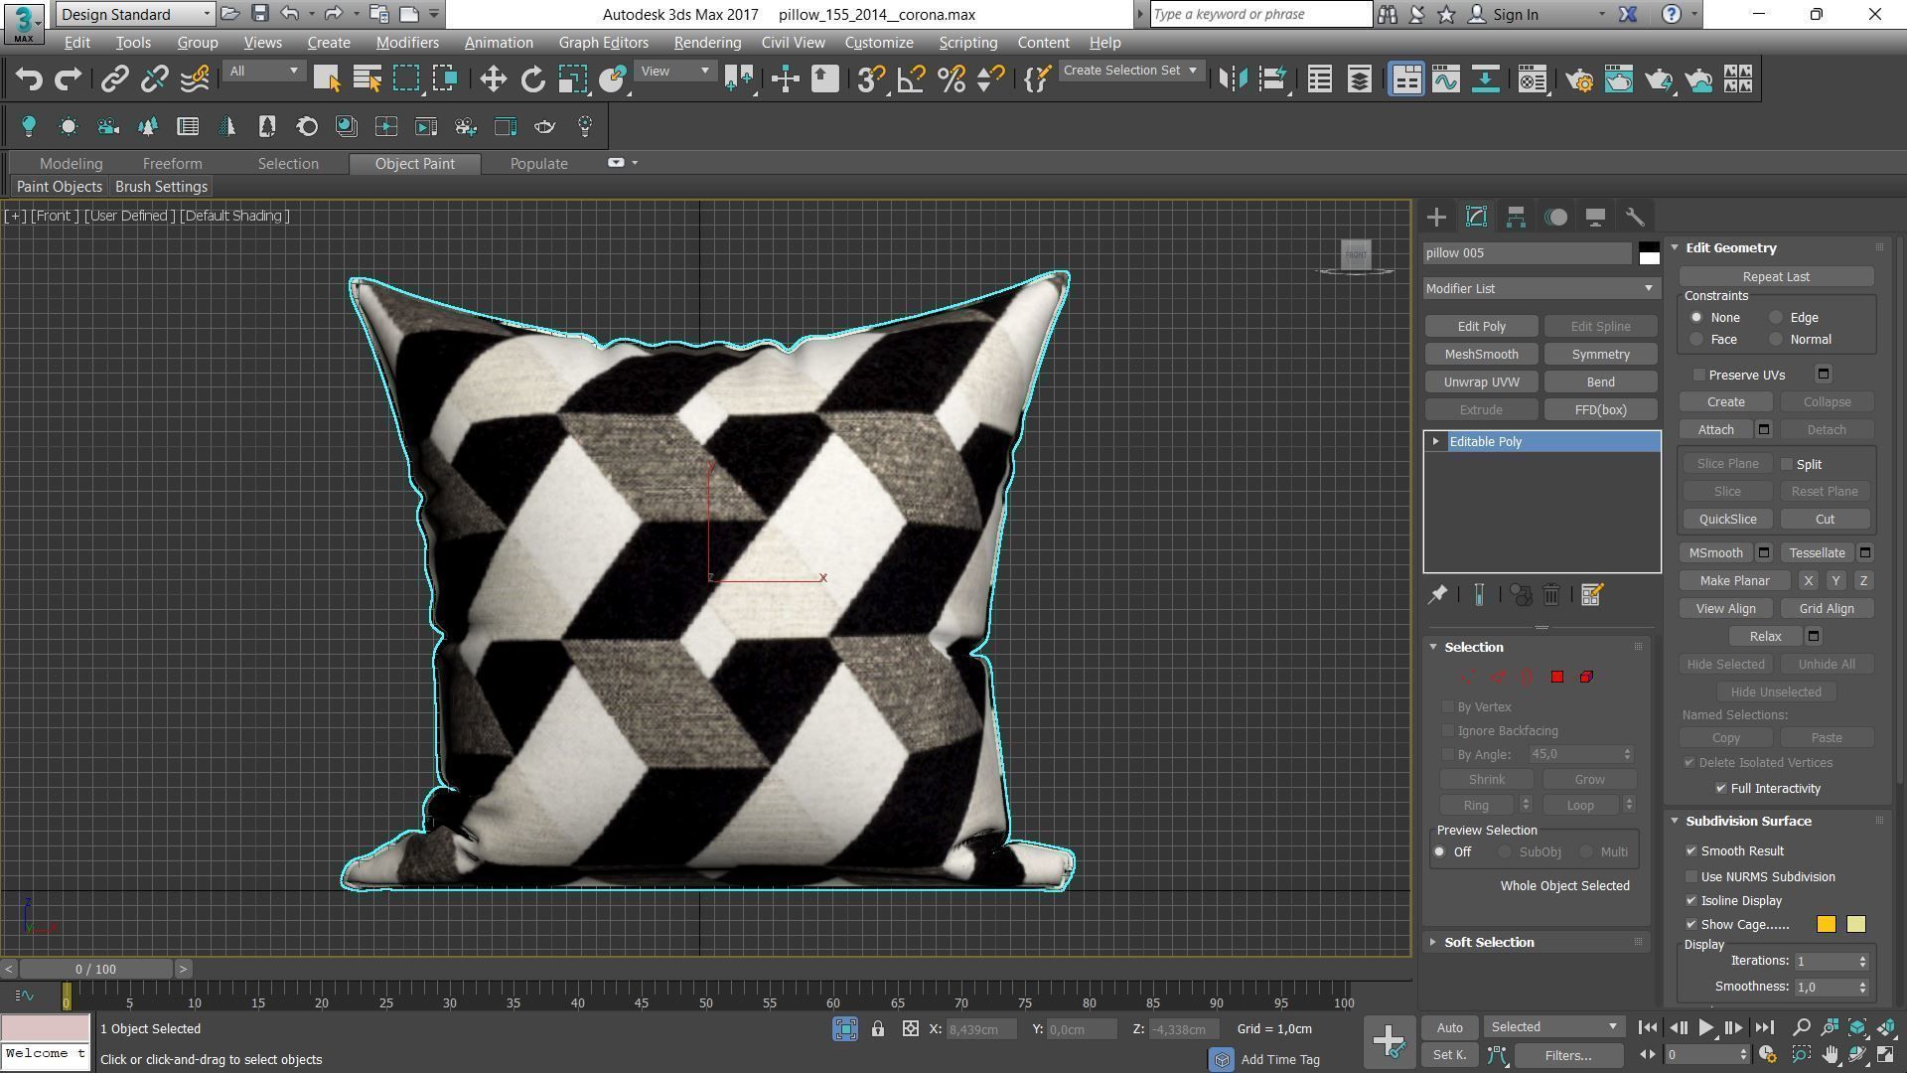Open the Utilities panel wrench icon

(x=1635, y=217)
